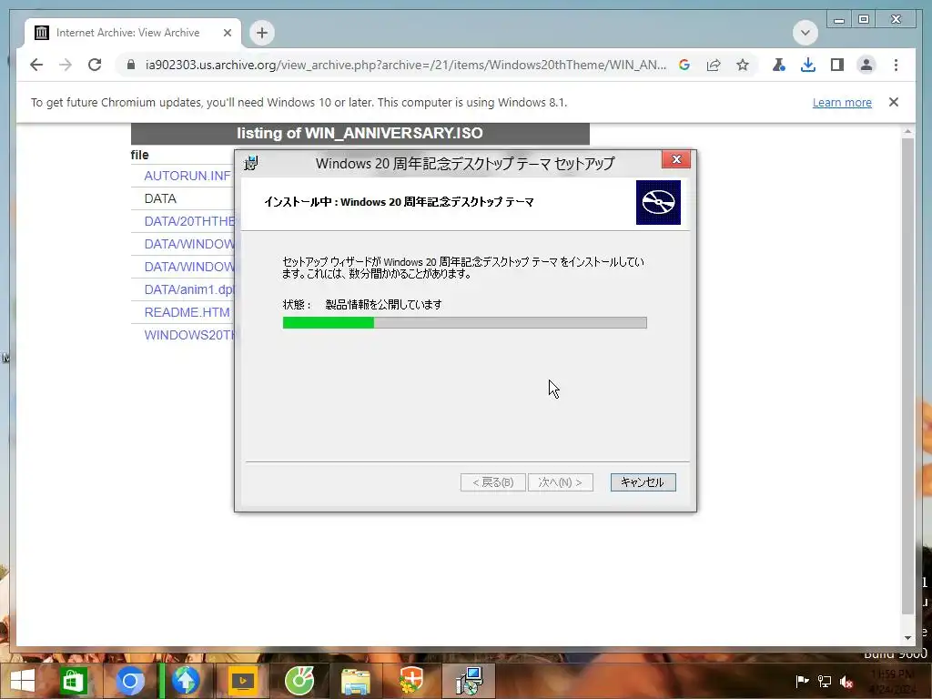
Task: Click the Action Center flag tray icon
Action: pyautogui.click(x=803, y=681)
